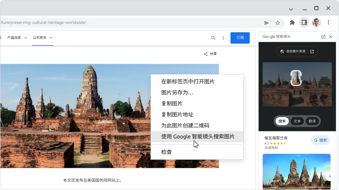Select the 搜索 mode tab in Lens

(x=282, y=121)
